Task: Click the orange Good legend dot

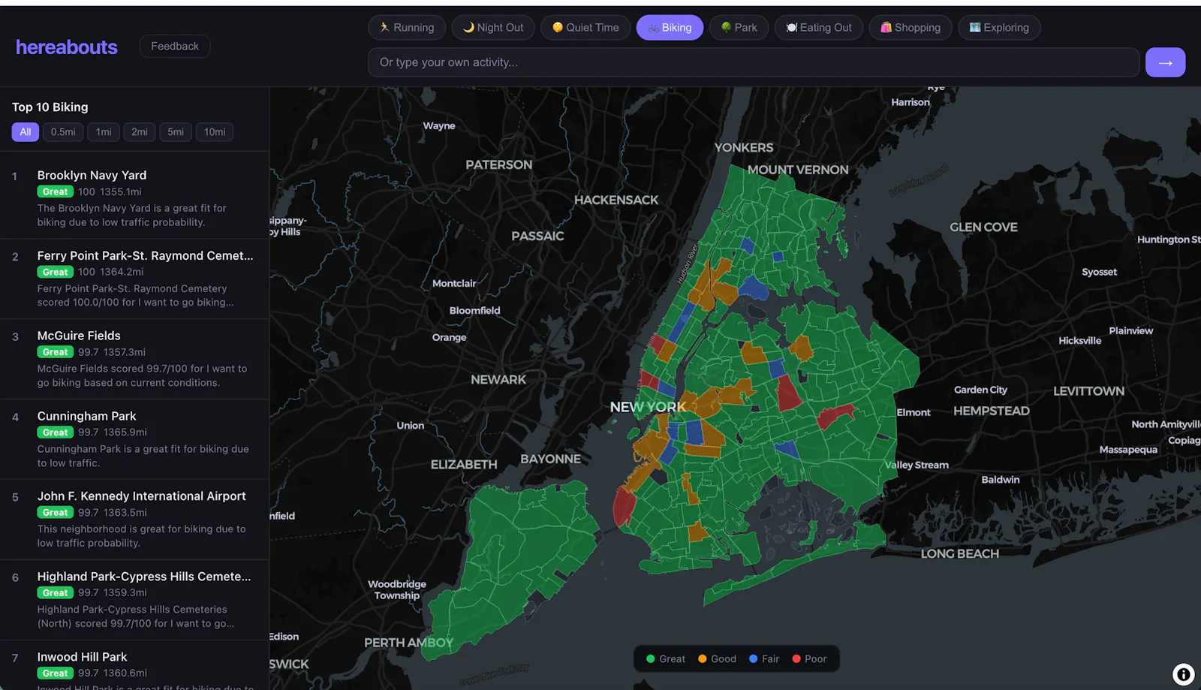Action: (x=703, y=659)
